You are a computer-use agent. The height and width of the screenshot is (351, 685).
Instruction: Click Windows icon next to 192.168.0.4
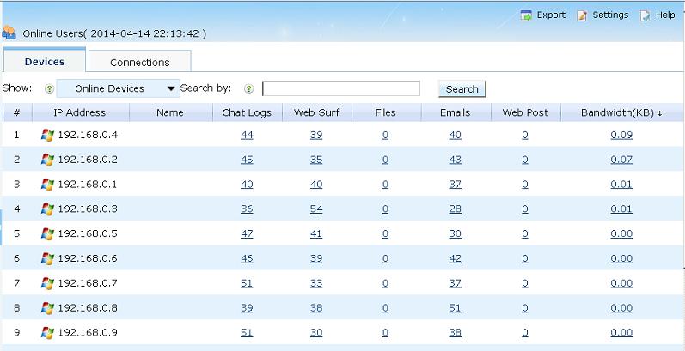pos(47,135)
